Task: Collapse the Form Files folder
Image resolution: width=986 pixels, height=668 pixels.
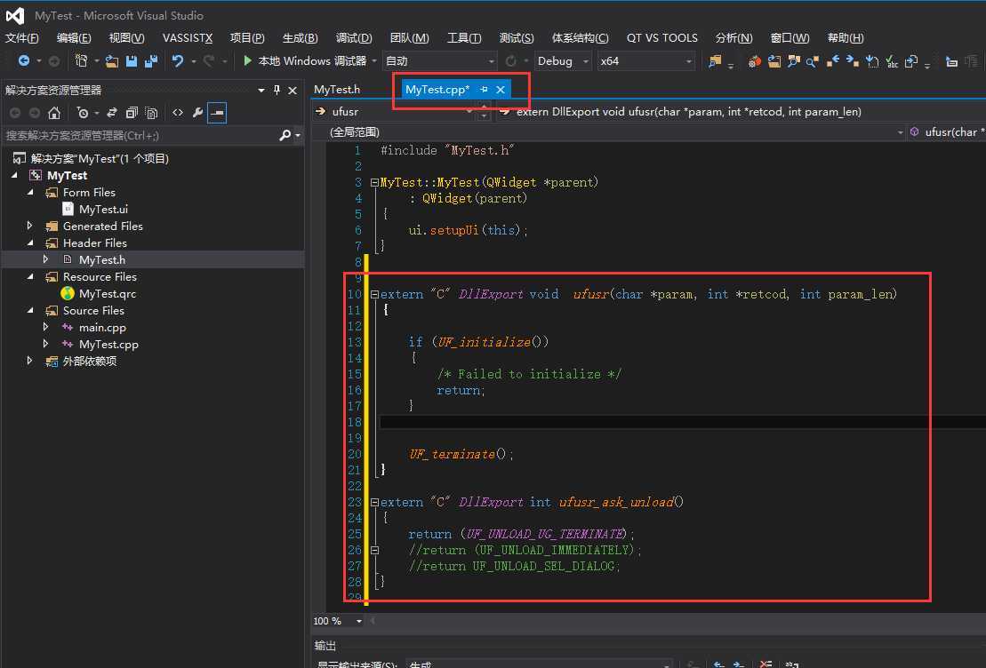Action: coord(30,192)
